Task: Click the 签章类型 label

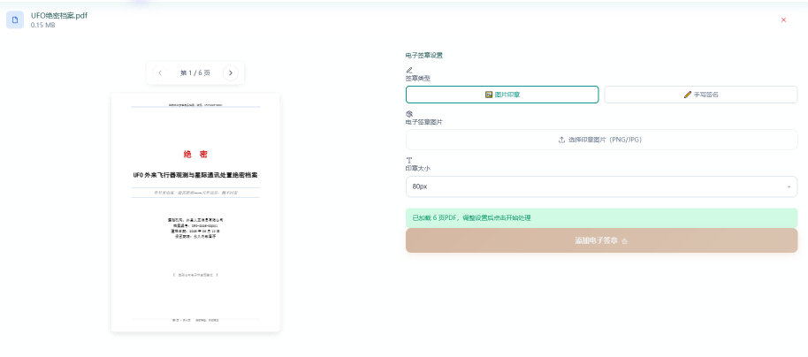Action: coord(418,79)
